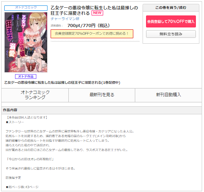Click the ■総ページ数:43ページ line

pos(22,187)
